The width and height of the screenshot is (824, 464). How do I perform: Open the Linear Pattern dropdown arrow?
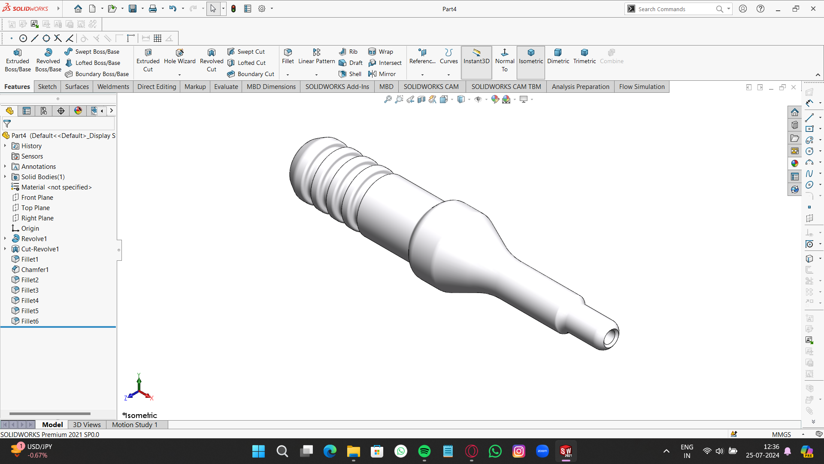316,75
